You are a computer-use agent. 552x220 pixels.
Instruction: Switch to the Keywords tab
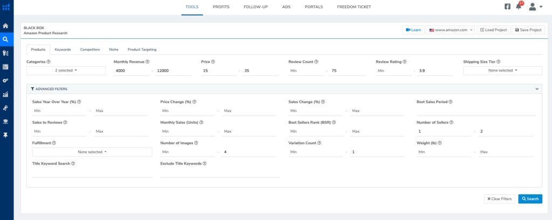pos(63,49)
